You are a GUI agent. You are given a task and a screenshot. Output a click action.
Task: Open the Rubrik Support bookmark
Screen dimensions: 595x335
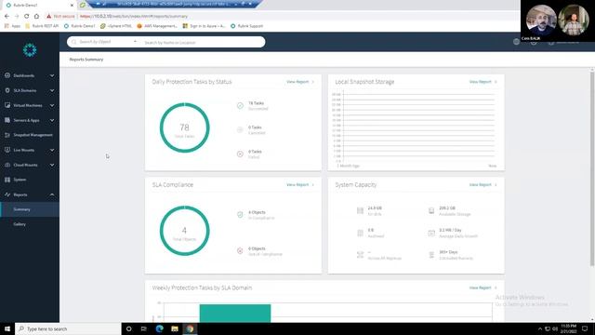pyautogui.click(x=246, y=26)
